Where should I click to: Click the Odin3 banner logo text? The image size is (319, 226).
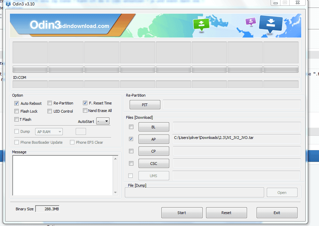point(45,25)
